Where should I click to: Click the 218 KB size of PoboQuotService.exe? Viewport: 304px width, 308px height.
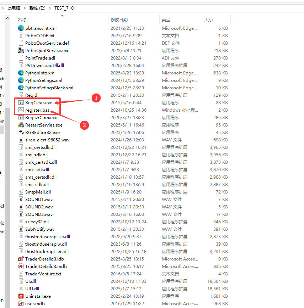pos(220,50)
